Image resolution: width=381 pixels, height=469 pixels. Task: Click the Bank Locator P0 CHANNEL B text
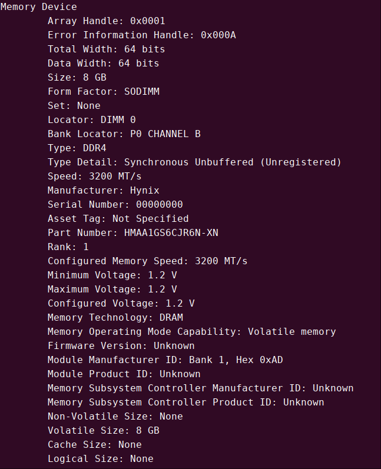point(124,134)
